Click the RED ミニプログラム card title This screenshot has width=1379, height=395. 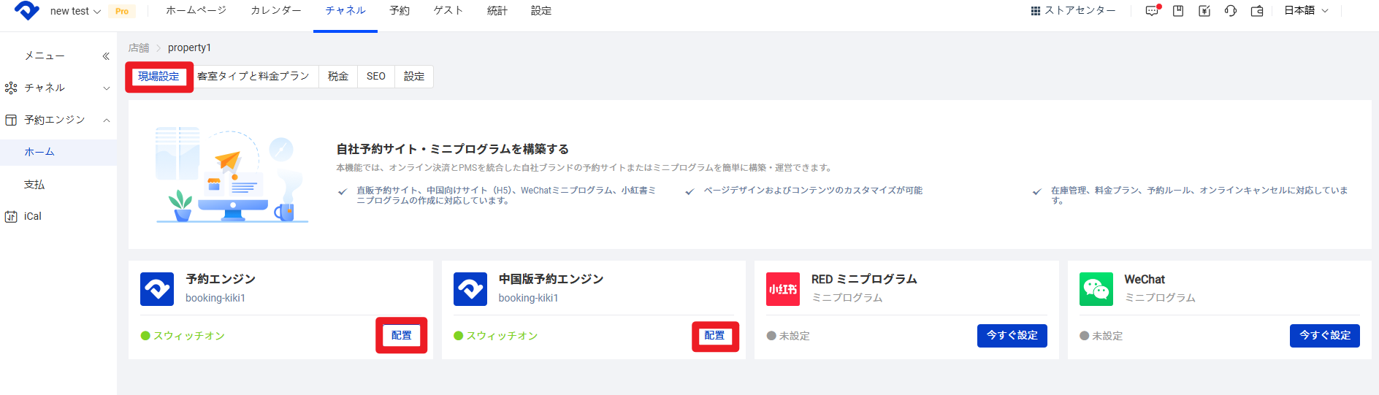(864, 280)
